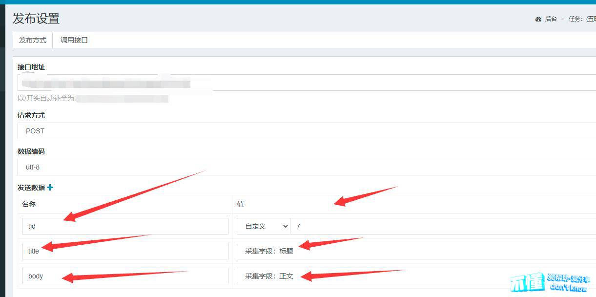Click the value field containing 7
The height and width of the screenshot is (297, 596).
pyautogui.click(x=443, y=226)
